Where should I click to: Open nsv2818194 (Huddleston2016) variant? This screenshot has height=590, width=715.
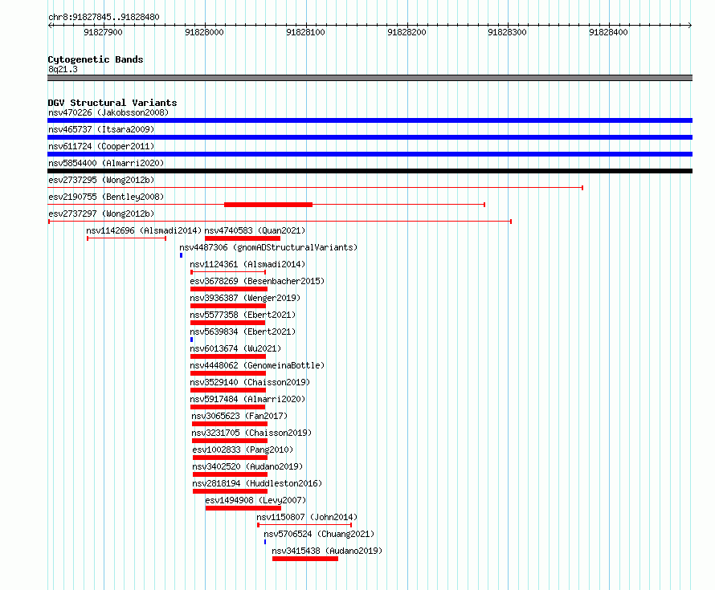257,483
